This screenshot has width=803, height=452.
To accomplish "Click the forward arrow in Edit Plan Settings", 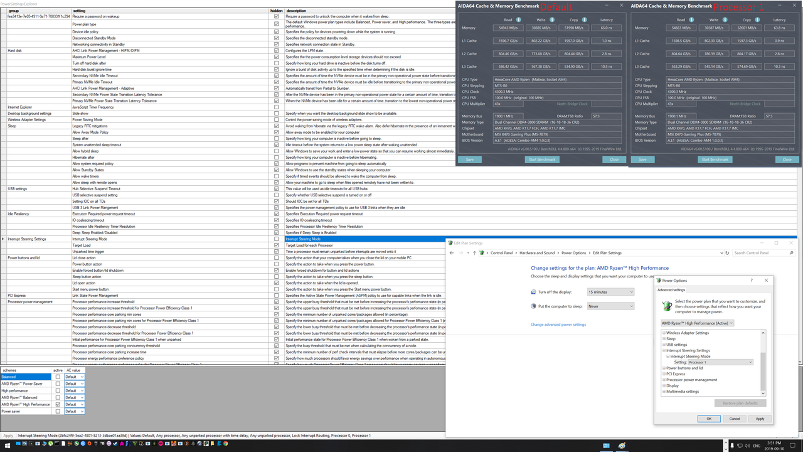I will pos(460,253).
